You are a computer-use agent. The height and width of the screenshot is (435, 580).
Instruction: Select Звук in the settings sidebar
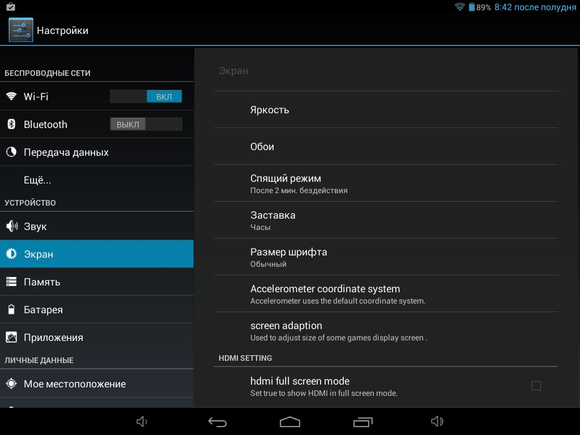click(96, 226)
